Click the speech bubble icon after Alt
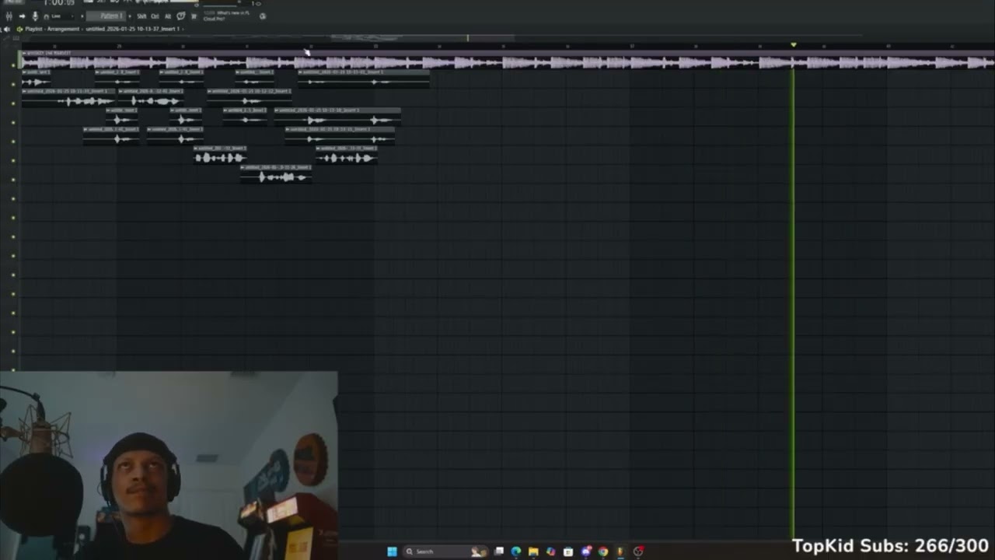Screen dimensions: 995x560 point(181,16)
